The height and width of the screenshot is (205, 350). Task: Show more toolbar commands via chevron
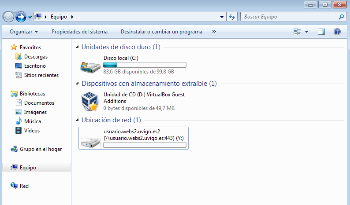214,32
